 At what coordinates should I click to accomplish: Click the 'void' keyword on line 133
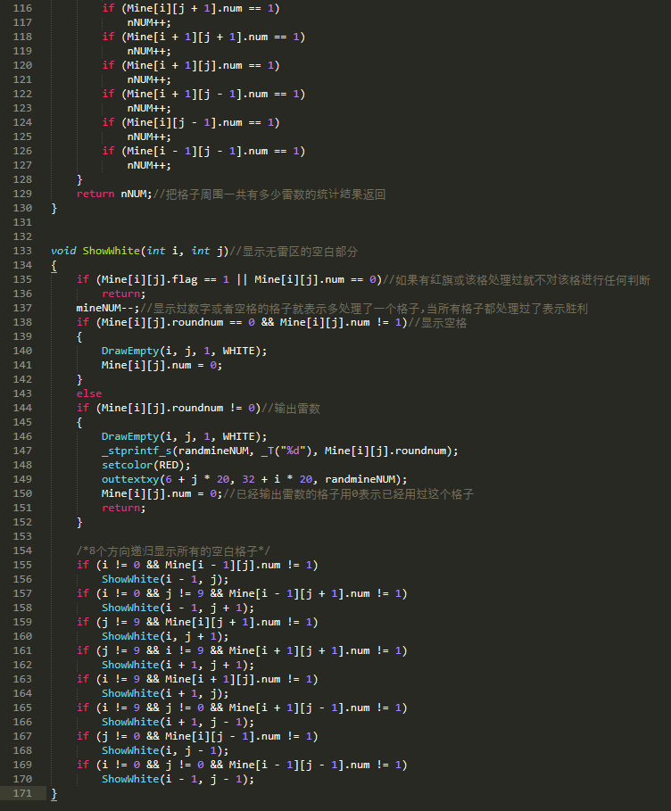63,251
